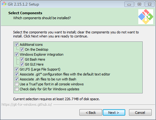Image resolution: width=156 pixels, height=120 pixels.
Task: Disable Git Bash Here option
Action: pyautogui.click(x=22, y=59)
